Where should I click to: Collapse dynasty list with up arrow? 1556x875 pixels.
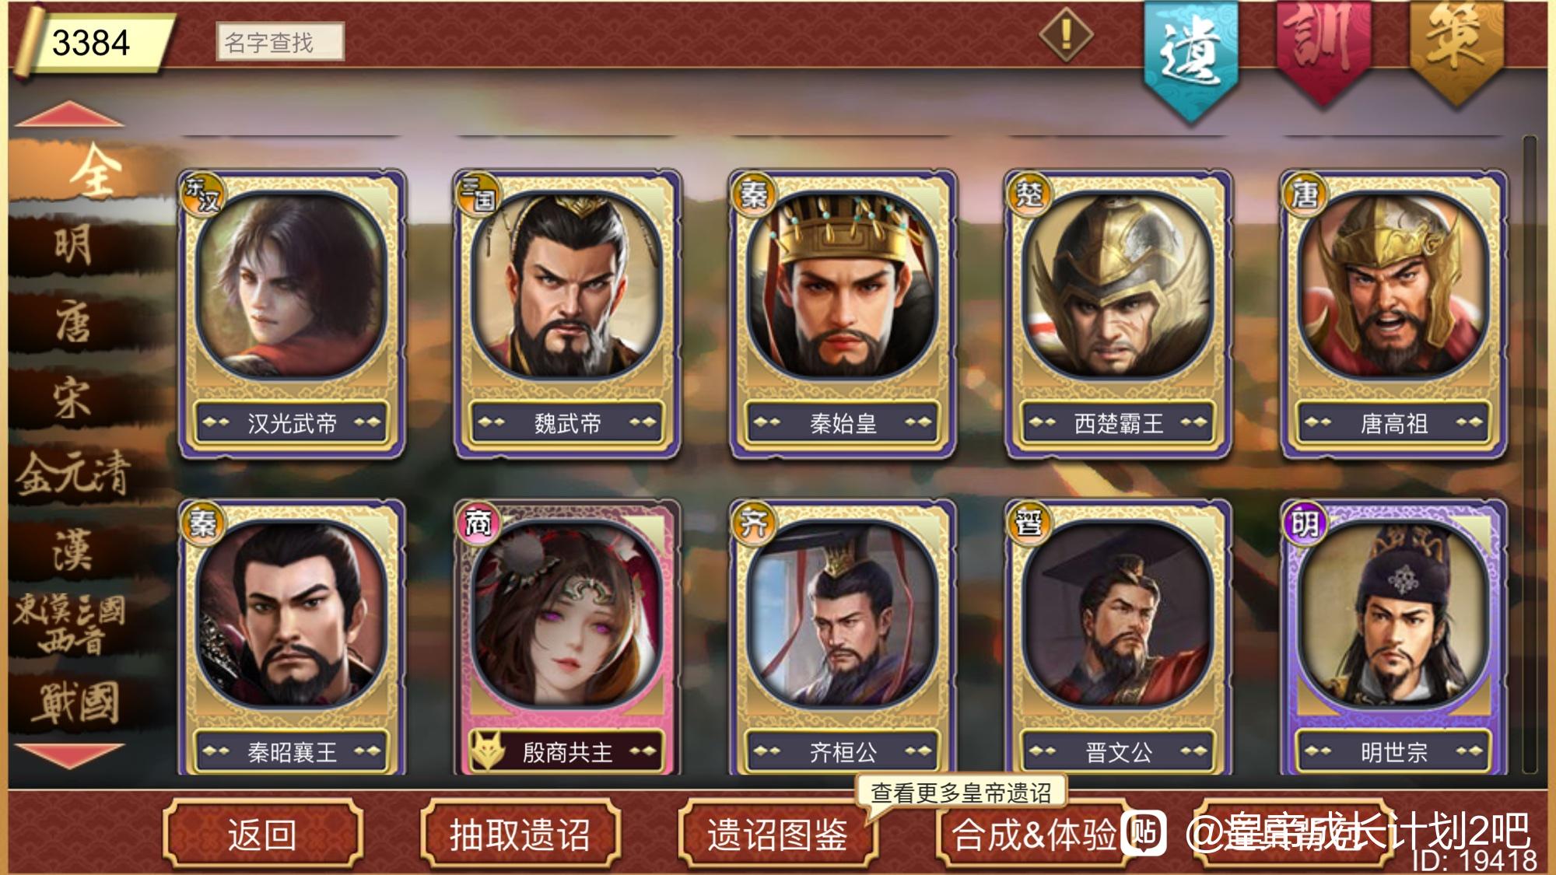pyautogui.click(x=68, y=114)
